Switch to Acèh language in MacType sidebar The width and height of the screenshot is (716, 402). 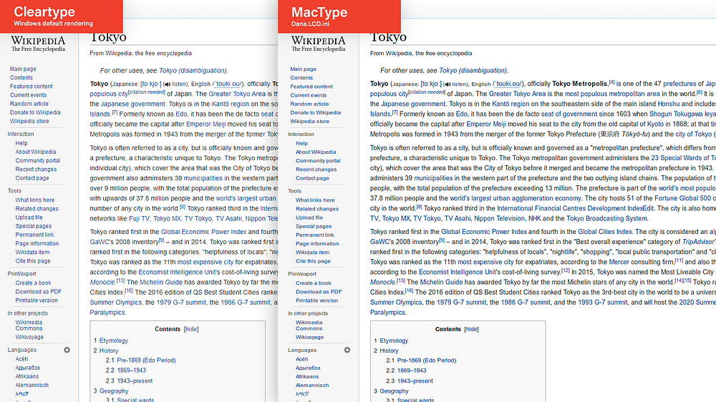[x=302, y=359]
